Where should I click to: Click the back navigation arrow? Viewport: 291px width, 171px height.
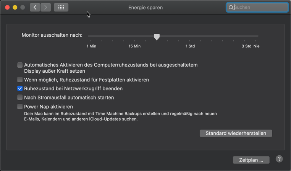tap(35, 7)
